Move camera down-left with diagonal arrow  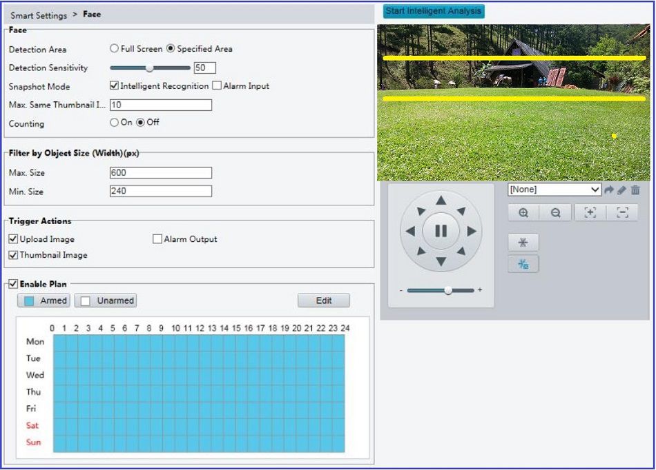coord(421,251)
